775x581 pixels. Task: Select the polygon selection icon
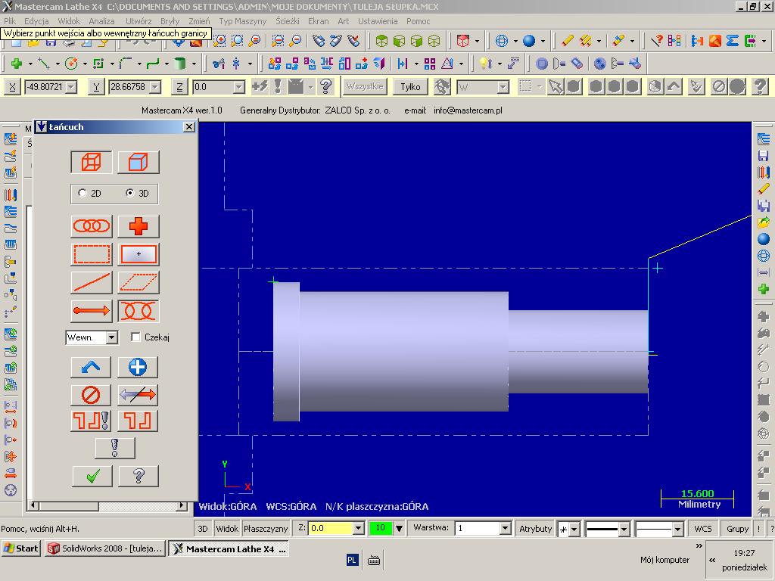tap(139, 283)
